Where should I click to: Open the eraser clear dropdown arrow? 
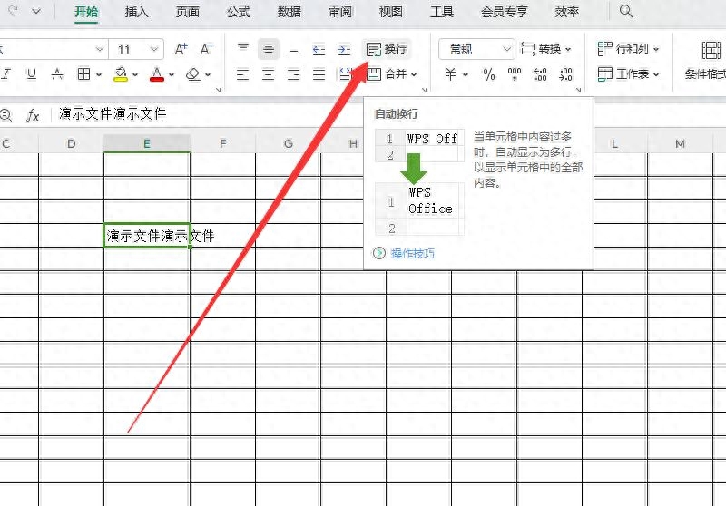[208, 74]
